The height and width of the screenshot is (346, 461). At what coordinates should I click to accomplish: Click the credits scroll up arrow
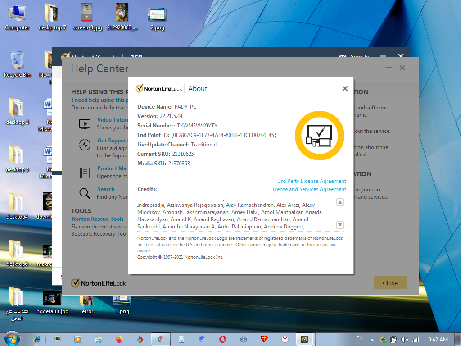click(340, 202)
